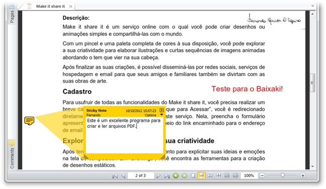Zoom out with the minus button
Viewport: 326px width, 189px height.
coord(262,175)
